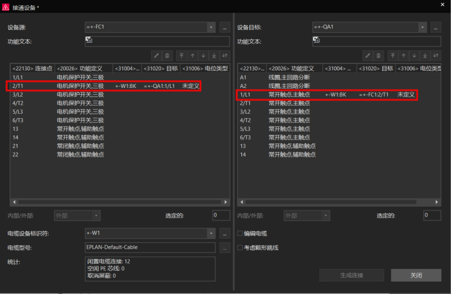Click move-down arrow above source connection list
Viewport: 451px width, 294px height.
tap(203, 56)
